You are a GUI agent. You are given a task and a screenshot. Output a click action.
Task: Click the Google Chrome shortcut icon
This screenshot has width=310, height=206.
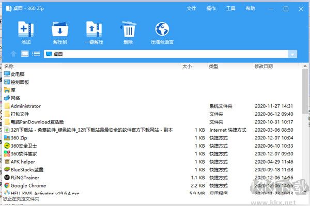pos(7,185)
